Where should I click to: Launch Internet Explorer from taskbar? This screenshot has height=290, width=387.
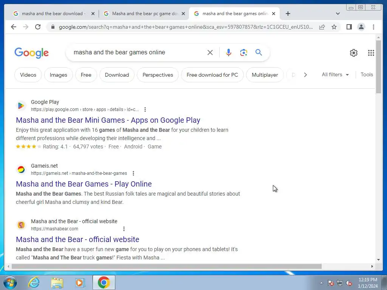[x=34, y=282]
